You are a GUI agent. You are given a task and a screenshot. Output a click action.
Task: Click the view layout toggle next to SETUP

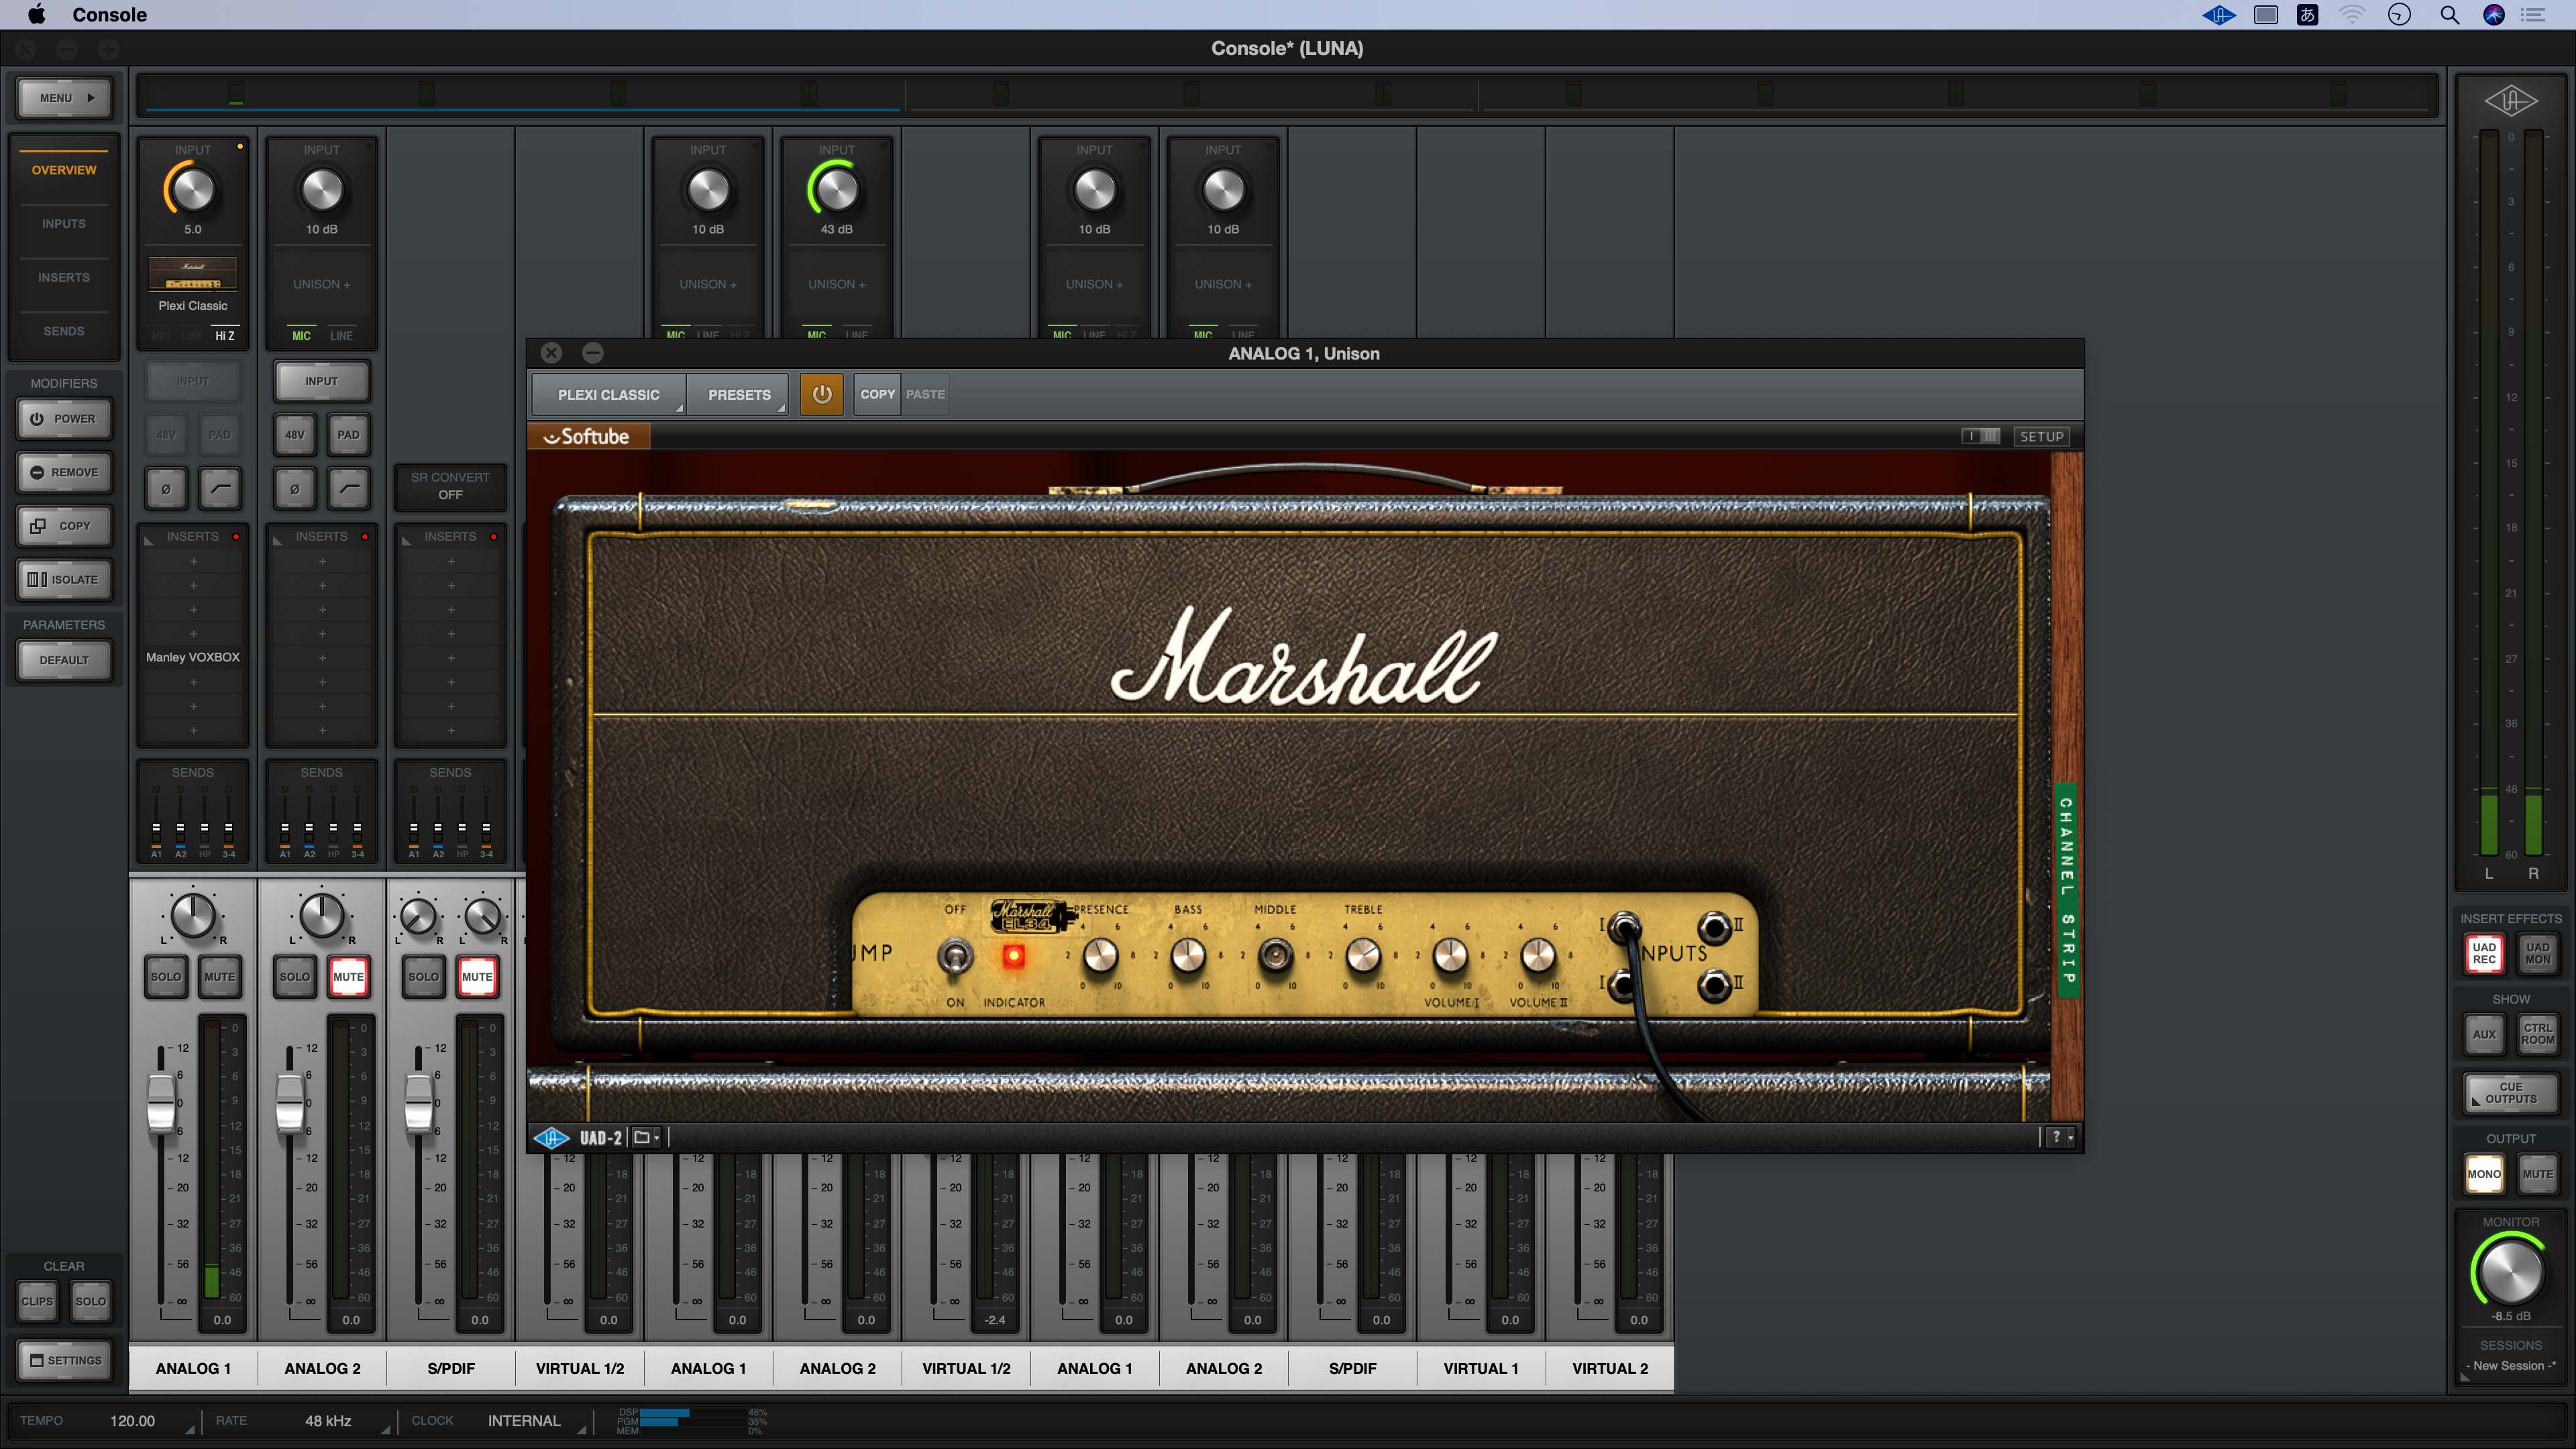pyautogui.click(x=1981, y=436)
